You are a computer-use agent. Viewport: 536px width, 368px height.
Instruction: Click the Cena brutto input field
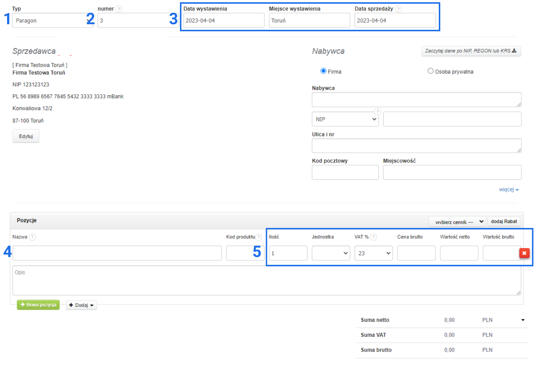416,253
